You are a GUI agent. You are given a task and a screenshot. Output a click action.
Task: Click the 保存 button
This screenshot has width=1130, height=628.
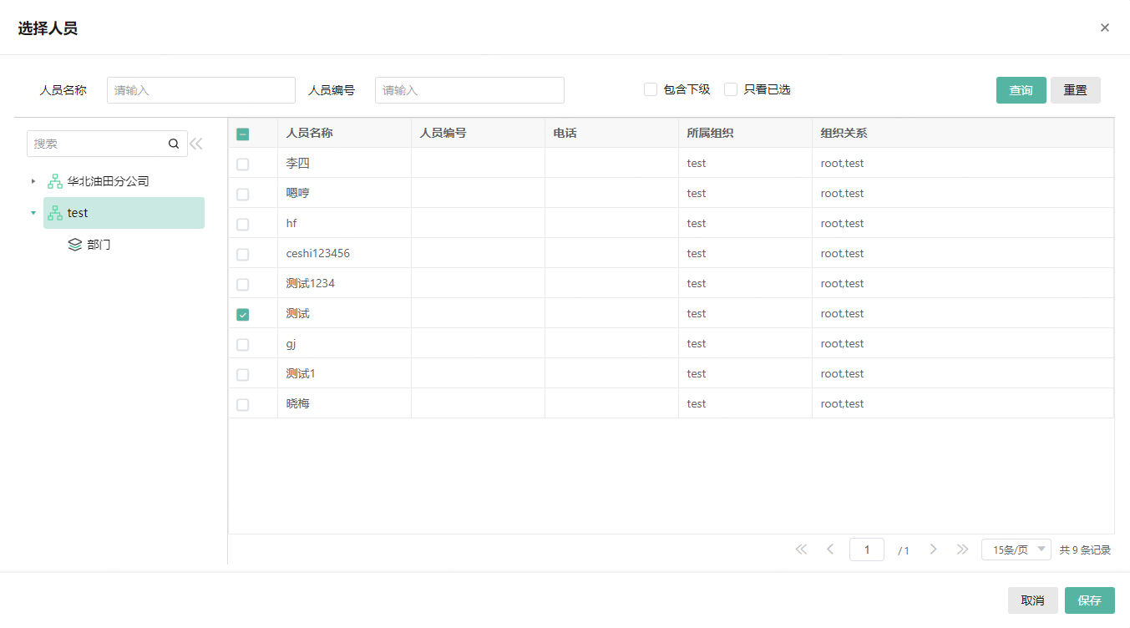[1089, 600]
